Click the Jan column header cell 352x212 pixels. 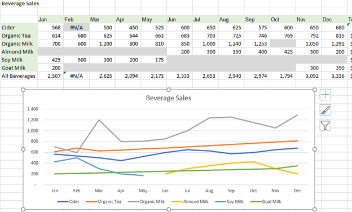51,20
